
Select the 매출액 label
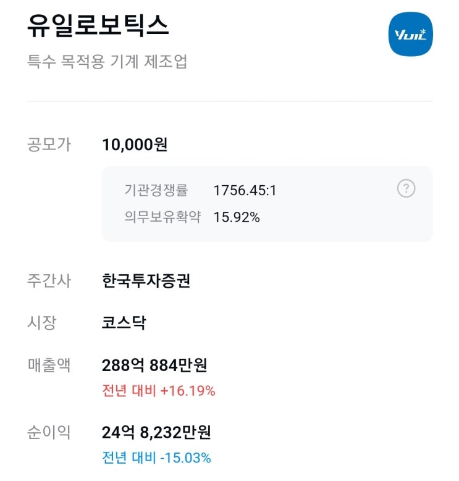(49, 365)
